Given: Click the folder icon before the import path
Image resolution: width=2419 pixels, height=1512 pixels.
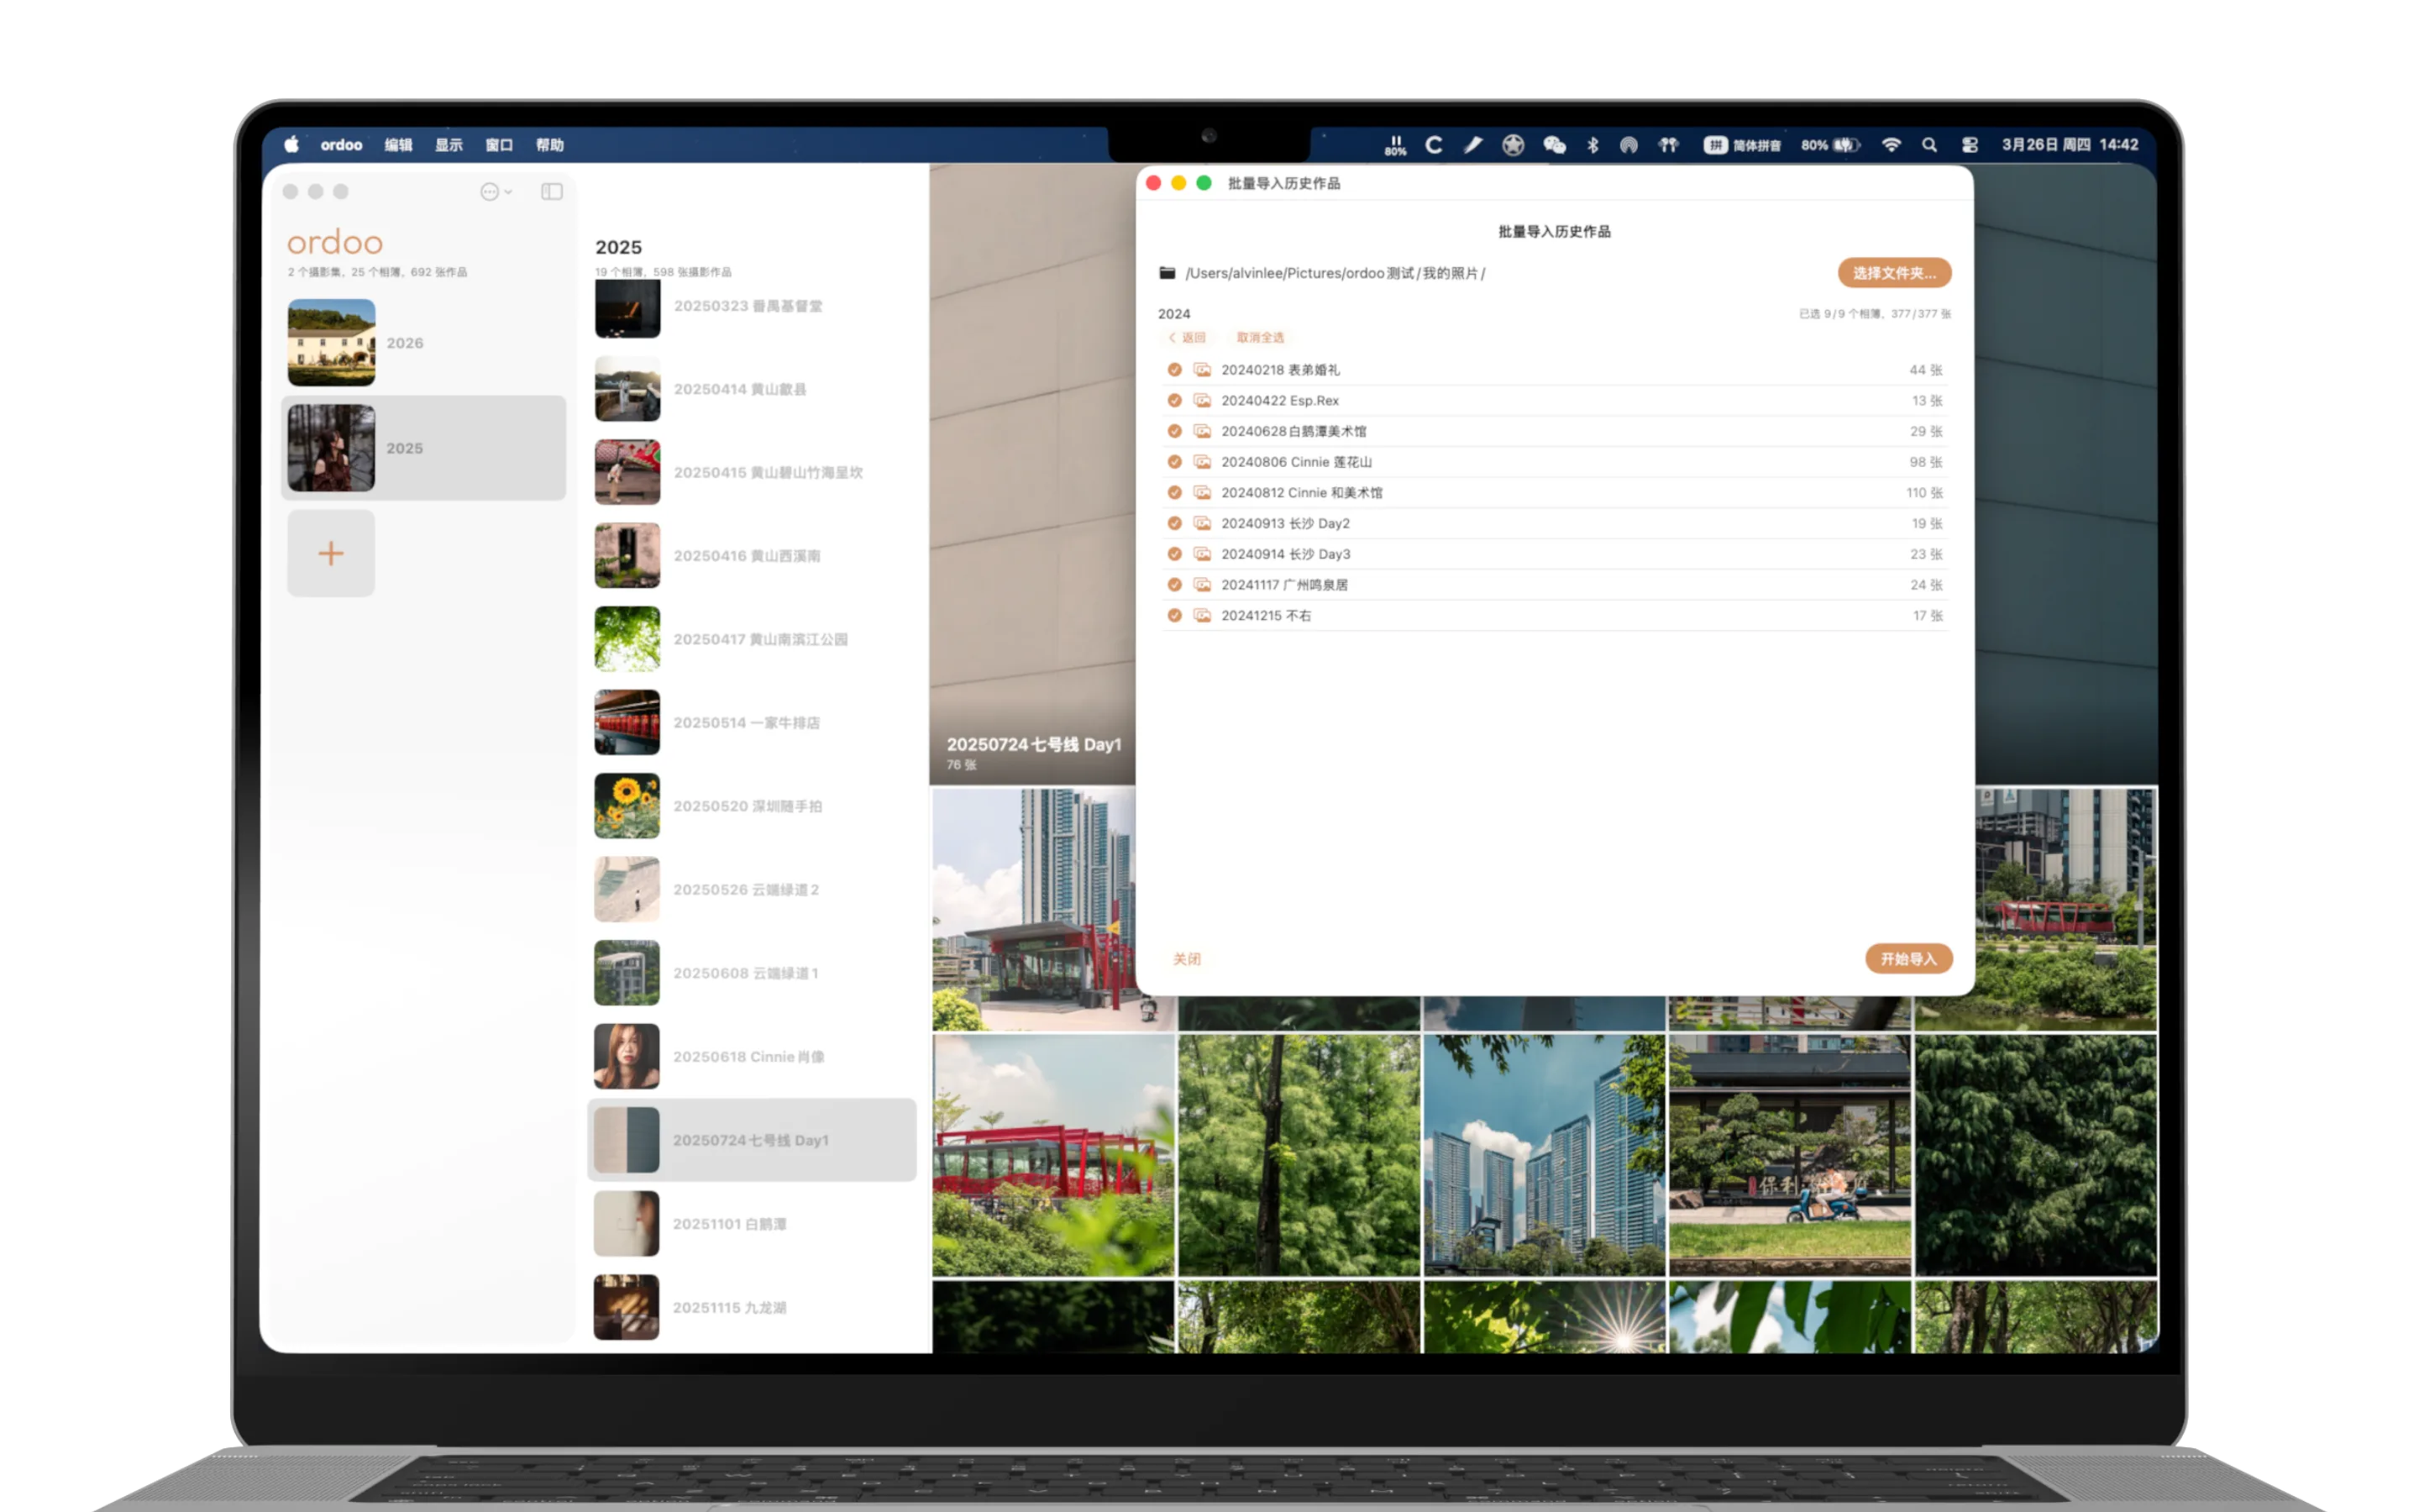Looking at the screenshot, I should (x=1168, y=272).
